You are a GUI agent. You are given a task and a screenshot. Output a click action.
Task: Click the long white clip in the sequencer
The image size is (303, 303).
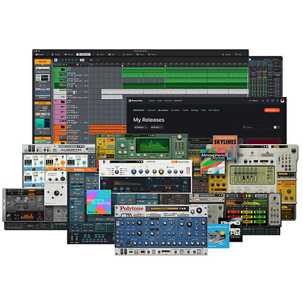(174, 92)
